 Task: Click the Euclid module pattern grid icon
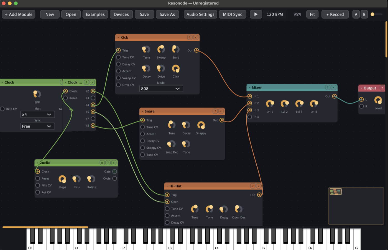click(x=102, y=163)
